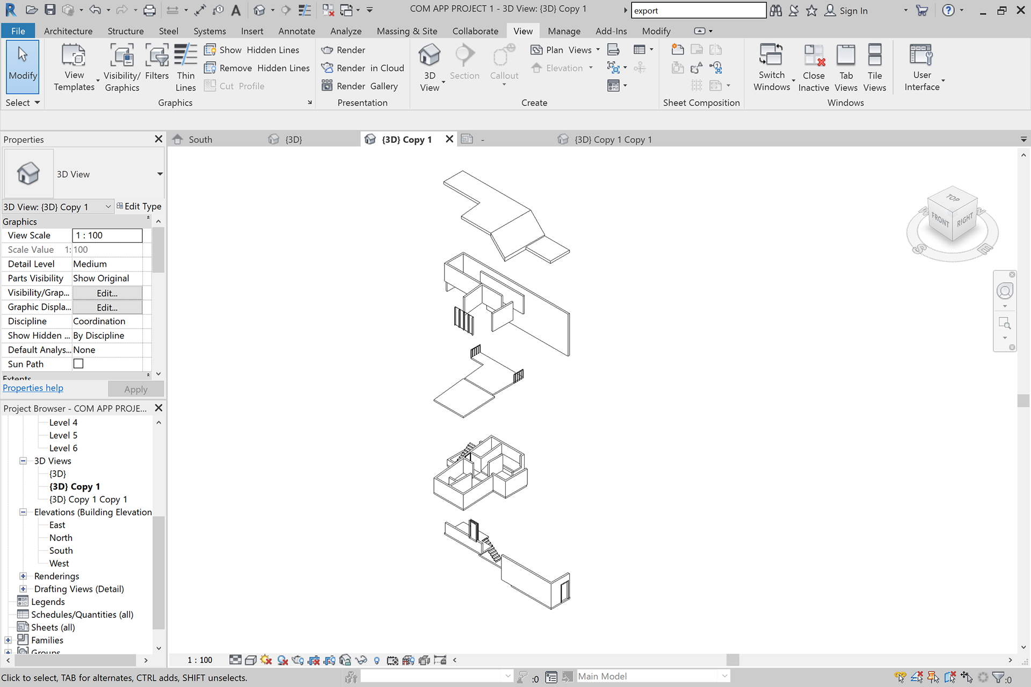Switch to the South view tab
The image size is (1031, 687).
(200, 140)
